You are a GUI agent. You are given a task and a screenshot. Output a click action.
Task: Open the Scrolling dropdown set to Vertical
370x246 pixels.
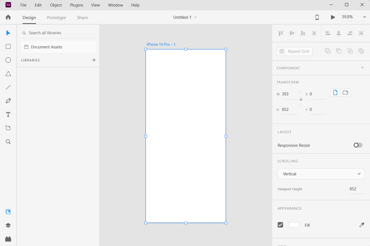coord(321,174)
